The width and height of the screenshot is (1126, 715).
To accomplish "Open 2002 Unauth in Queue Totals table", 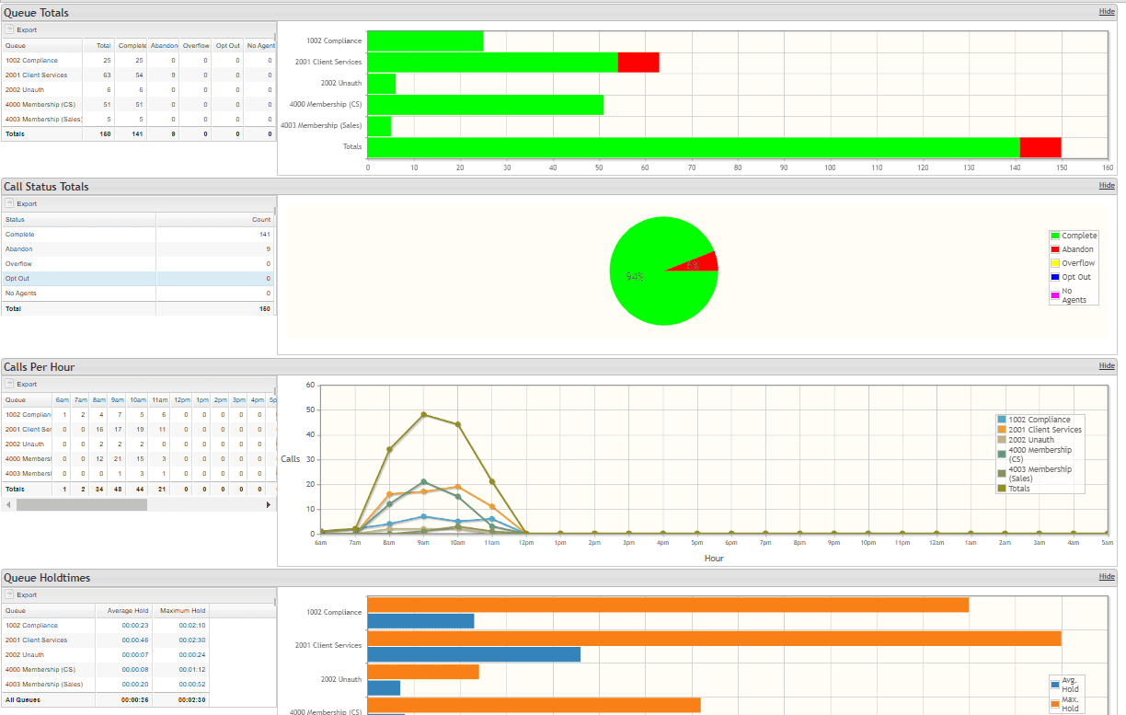I will (25, 90).
